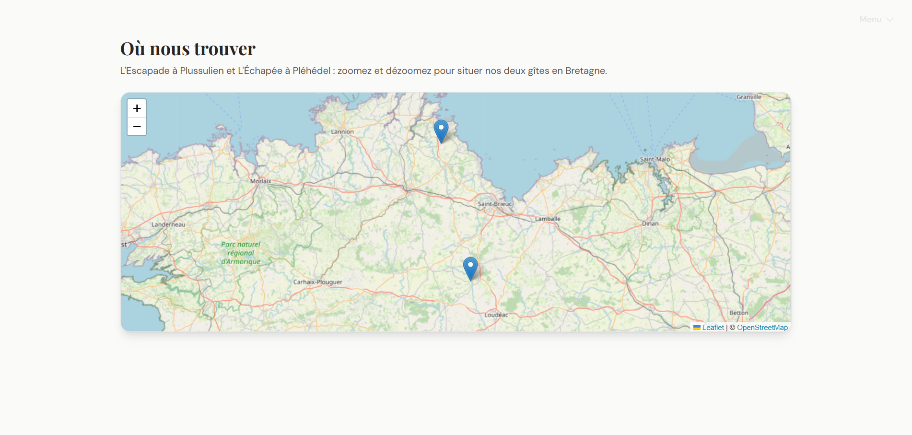
Task: Click the northern map marker near Pléhédel
Action: (441, 130)
